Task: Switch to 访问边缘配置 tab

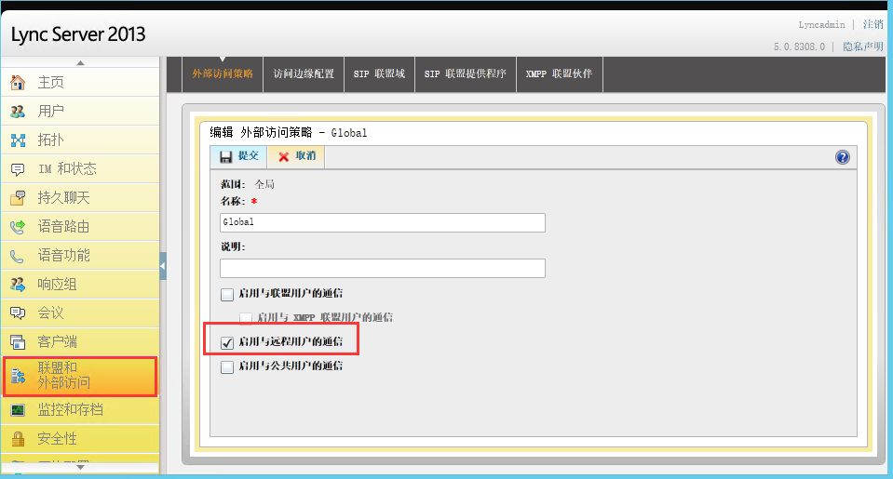Action: click(304, 74)
